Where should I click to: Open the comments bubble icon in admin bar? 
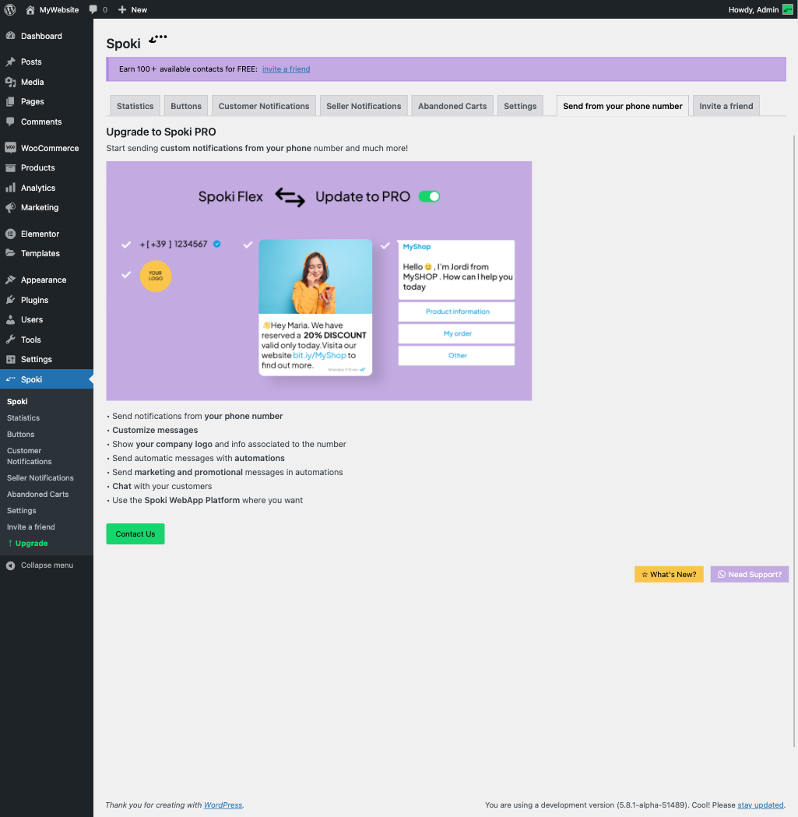pyautogui.click(x=93, y=9)
